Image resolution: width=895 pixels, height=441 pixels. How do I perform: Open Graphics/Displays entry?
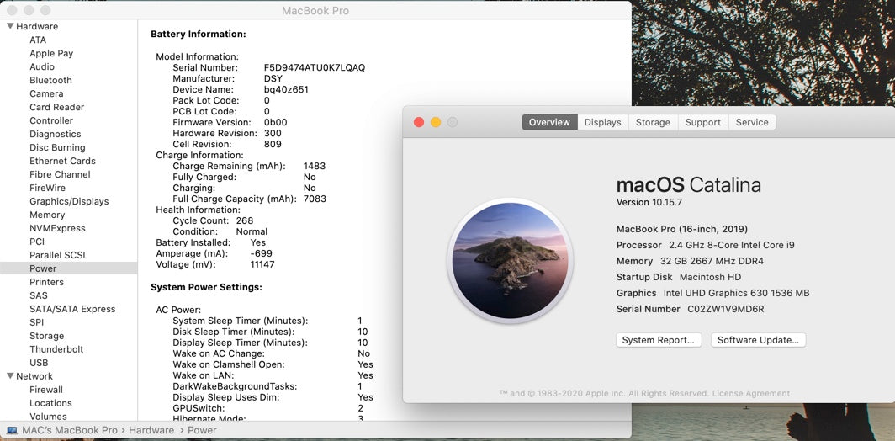(69, 201)
